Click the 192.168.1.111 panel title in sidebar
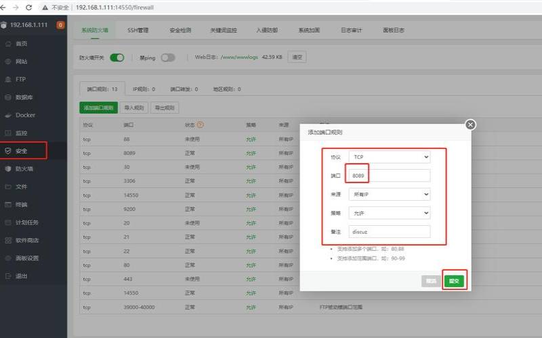The height and width of the screenshot is (338, 542). pos(28,25)
